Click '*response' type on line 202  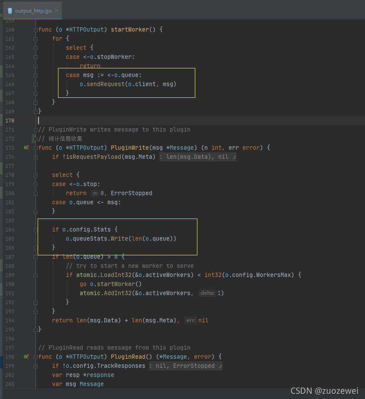coord(99,375)
